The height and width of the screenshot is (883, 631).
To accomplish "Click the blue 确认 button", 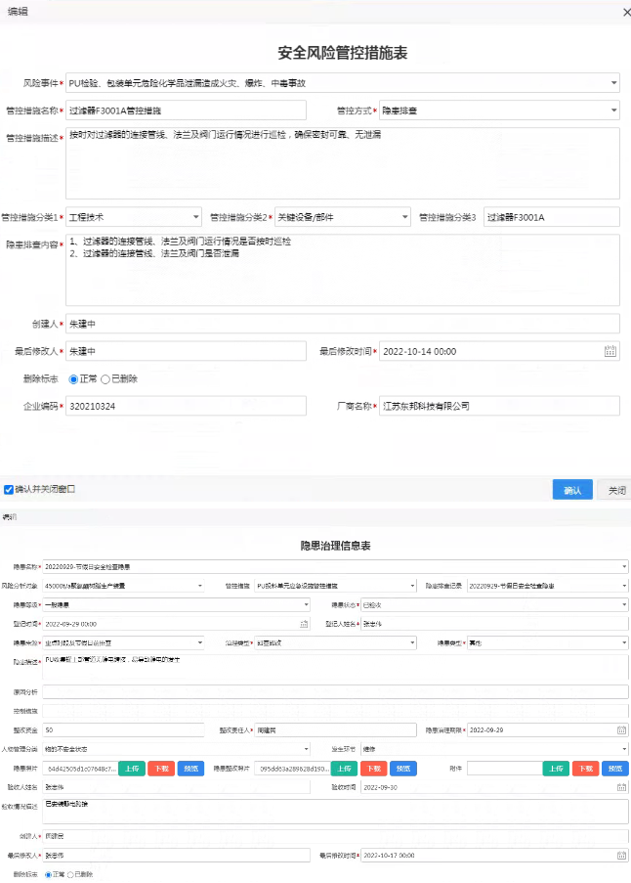I will 572,490.
